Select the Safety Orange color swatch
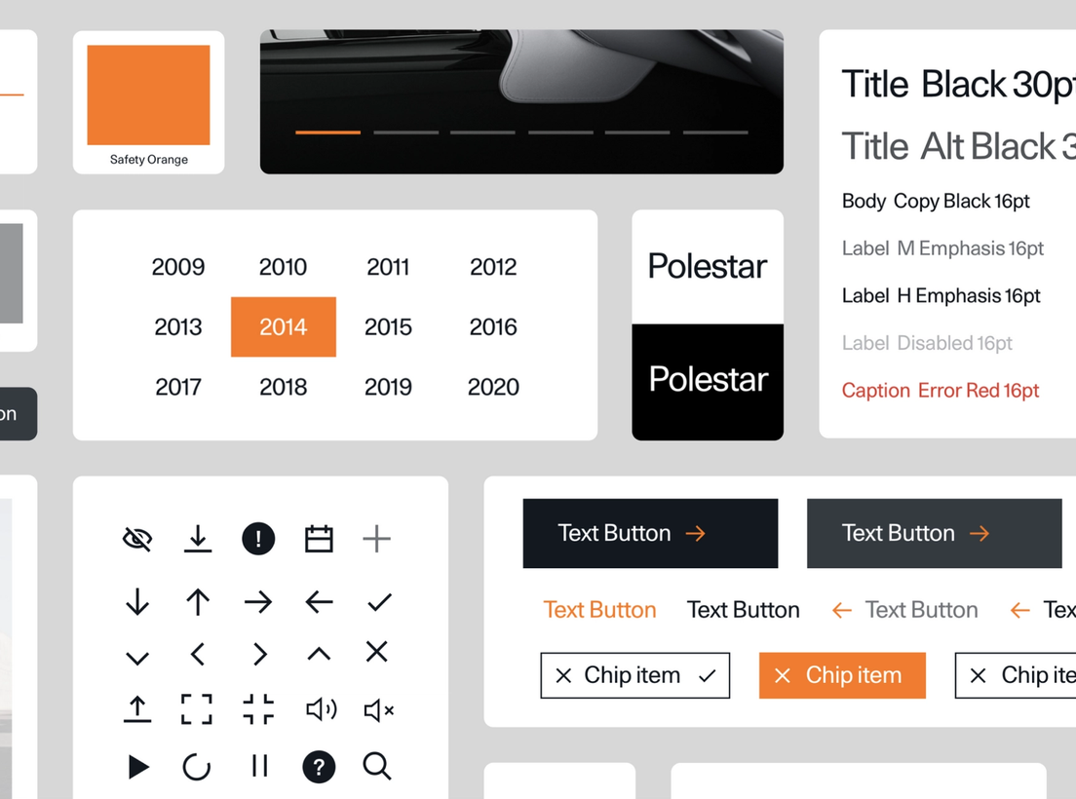This screenshot has height=799, width=1076. 148,95
